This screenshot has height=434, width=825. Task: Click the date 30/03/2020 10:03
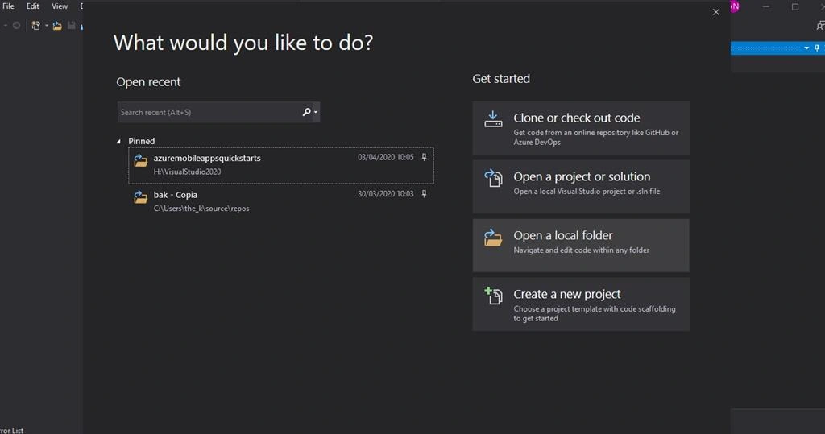[x=386, y=193]
